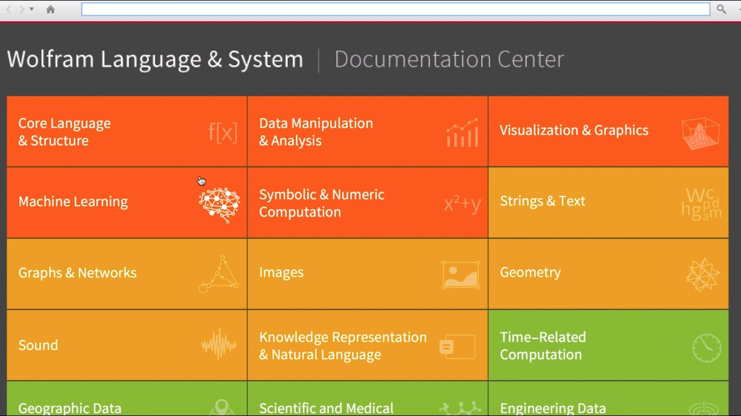Image resolution: width=741 pixels, height=416 pixels.
Task: Click the picture frame icon for Images
Action: click(461, 275)
